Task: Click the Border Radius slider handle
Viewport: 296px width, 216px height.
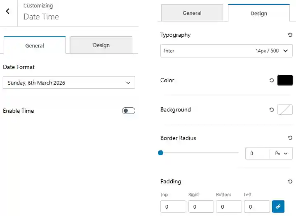Action: [160, 153]
